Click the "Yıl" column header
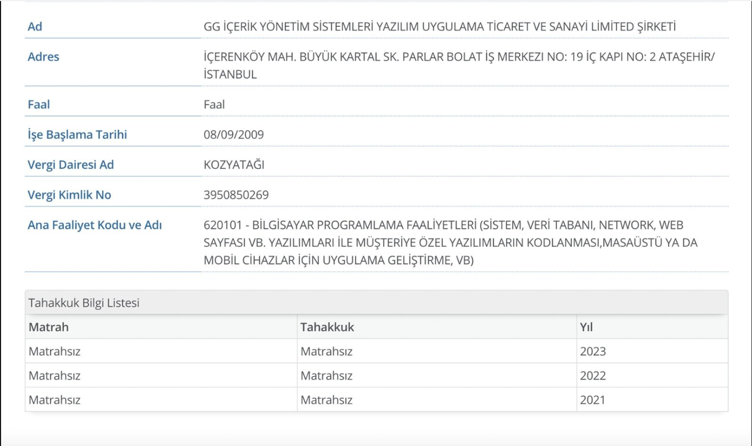 (586, 327)
